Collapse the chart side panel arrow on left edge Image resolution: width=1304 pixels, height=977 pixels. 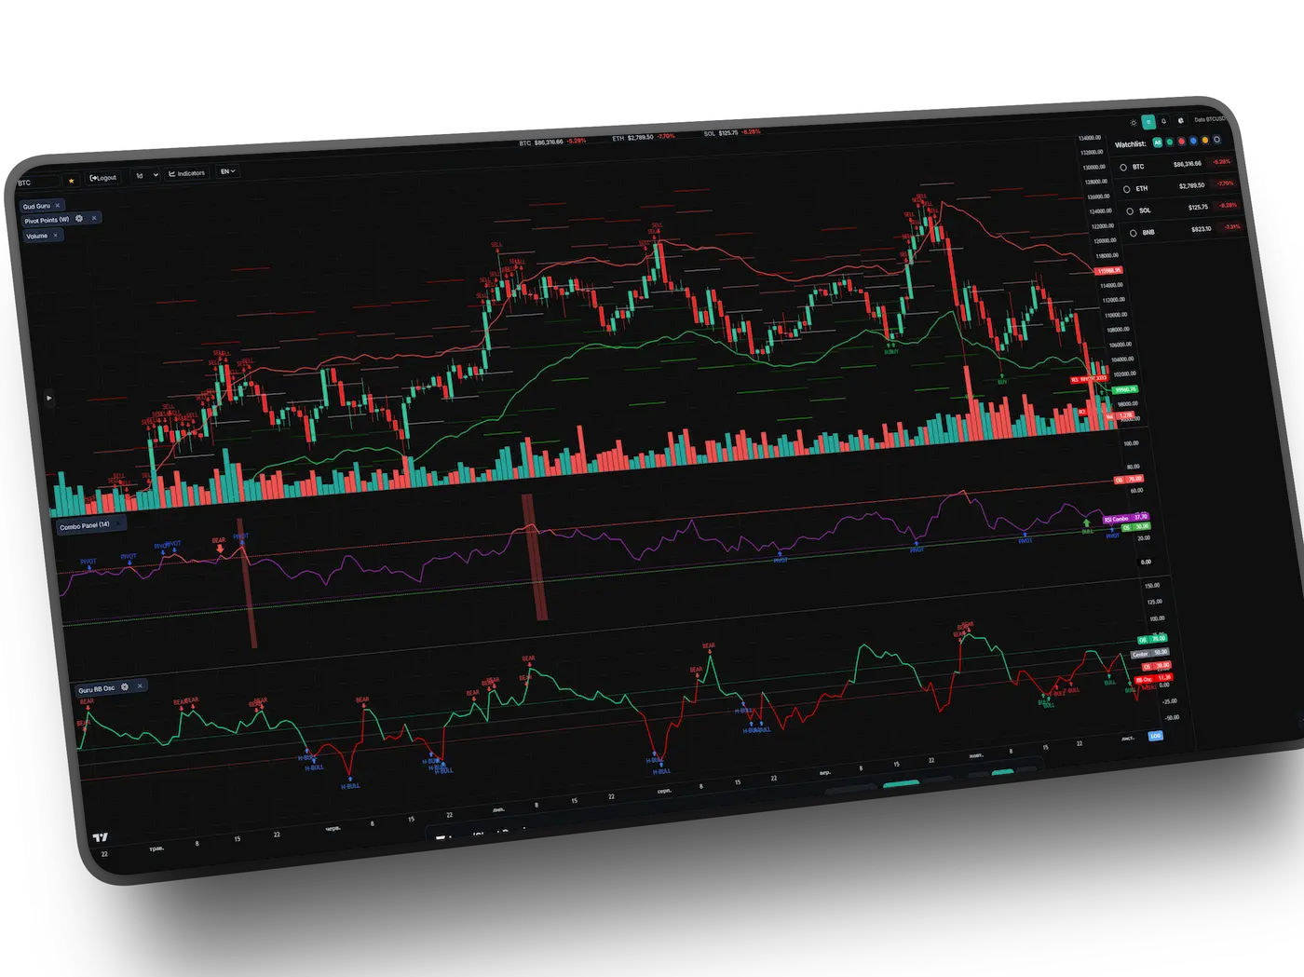coord(48,398)
